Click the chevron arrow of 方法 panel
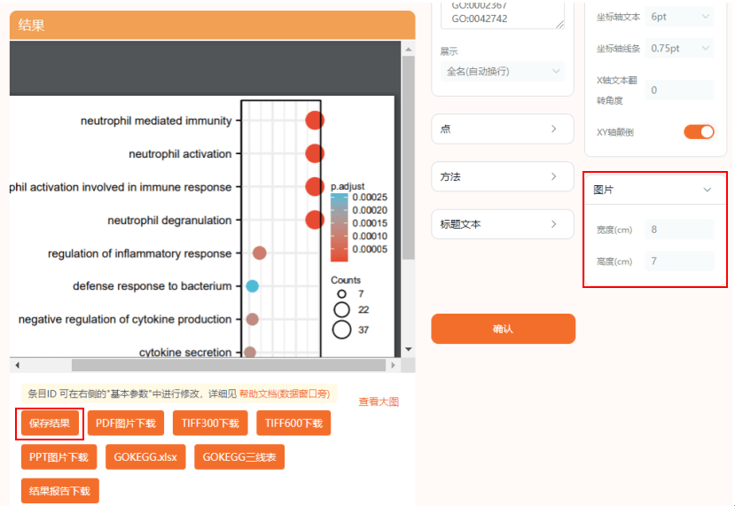The image size is (735, 506). pos(553,176)
